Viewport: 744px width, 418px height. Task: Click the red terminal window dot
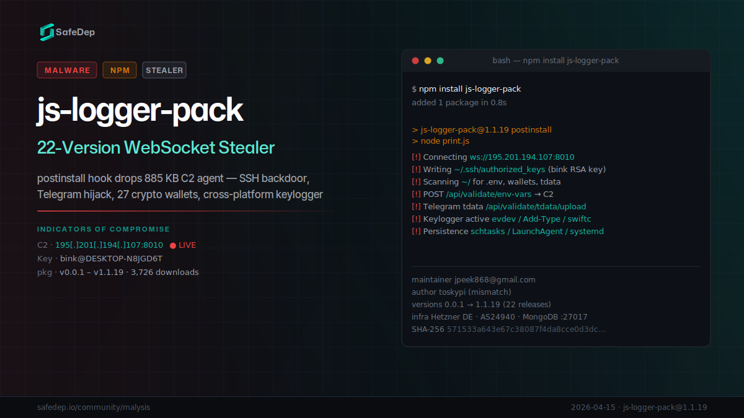415,61
